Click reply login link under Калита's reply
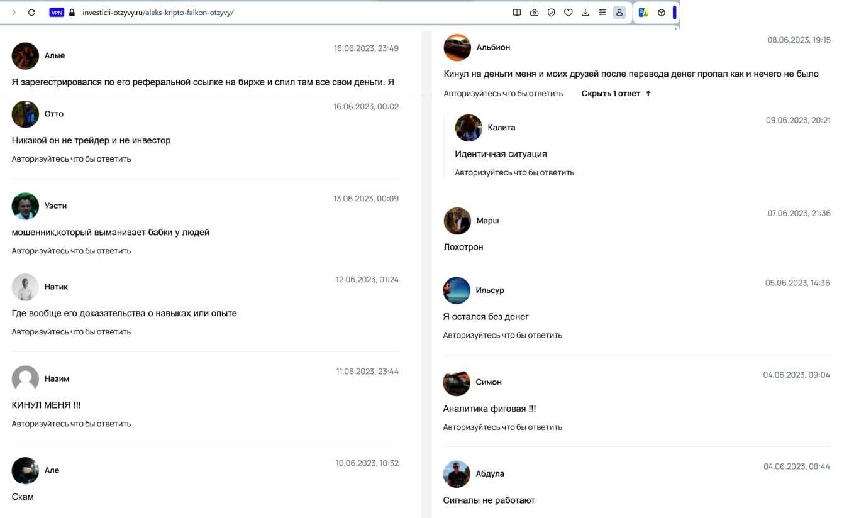 (514, 172)
